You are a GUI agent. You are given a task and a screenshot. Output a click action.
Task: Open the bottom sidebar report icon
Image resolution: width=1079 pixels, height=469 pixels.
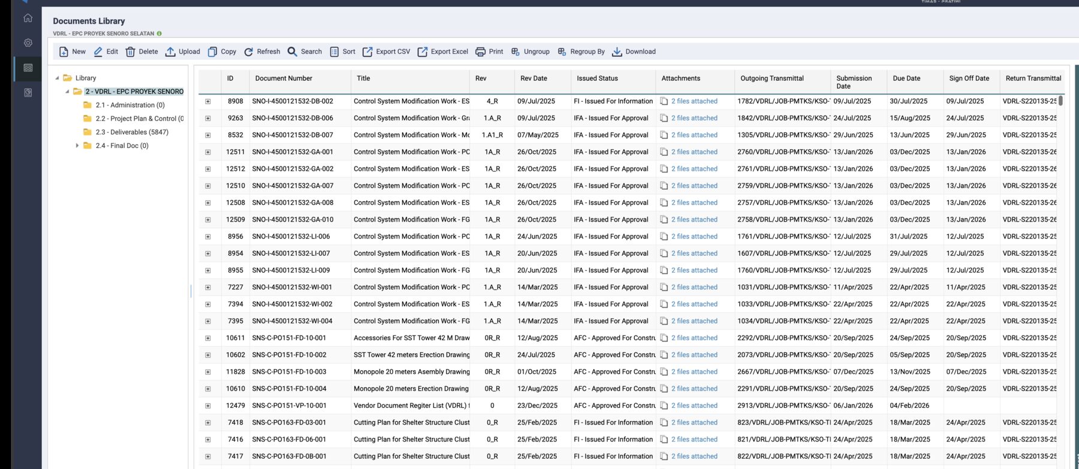[x=28, y=93]
